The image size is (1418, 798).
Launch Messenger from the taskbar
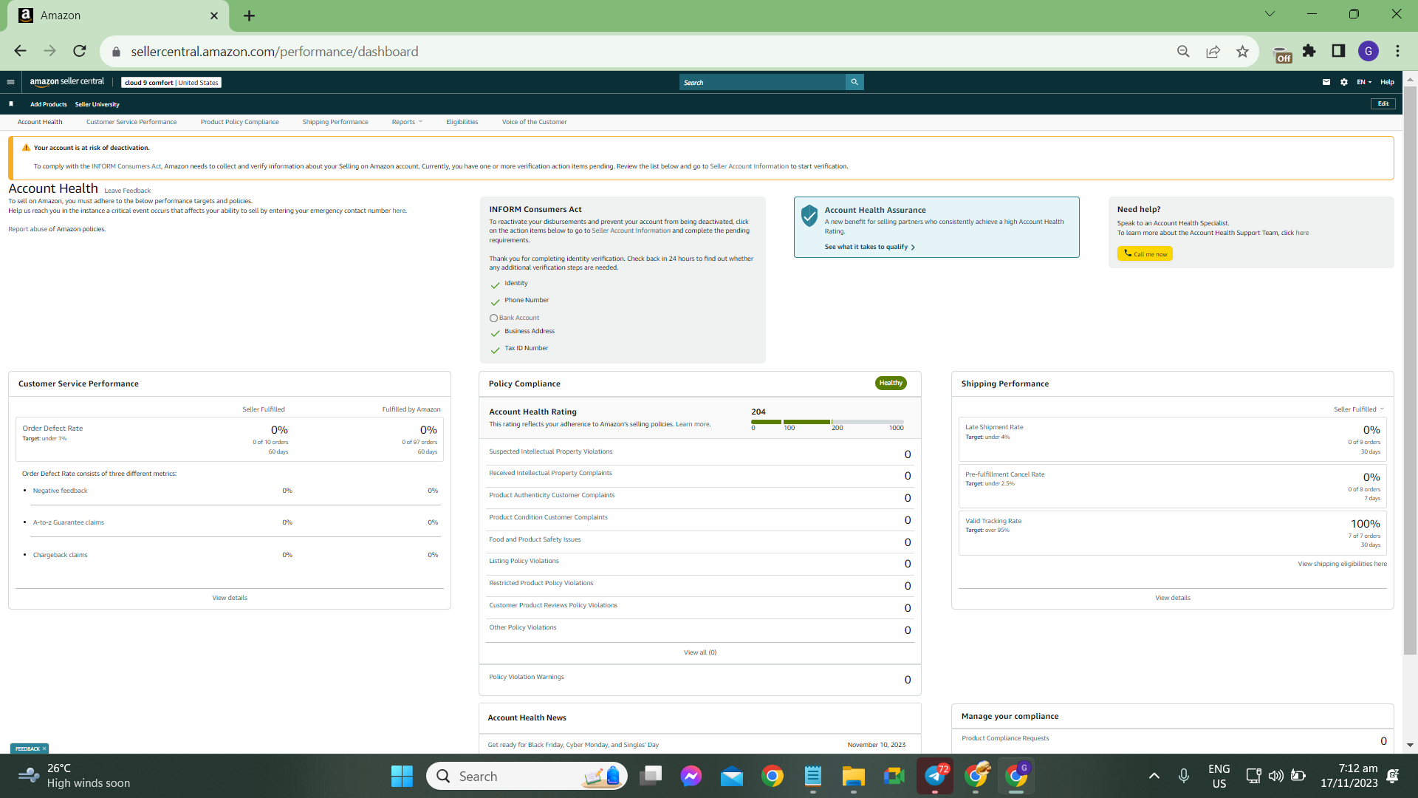coord(691,776)
